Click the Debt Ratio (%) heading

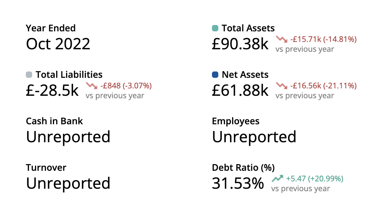[x=243, y=168]
